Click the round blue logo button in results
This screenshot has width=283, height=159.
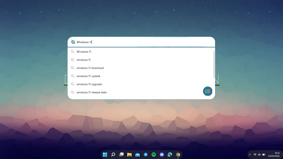pos(208,91)
